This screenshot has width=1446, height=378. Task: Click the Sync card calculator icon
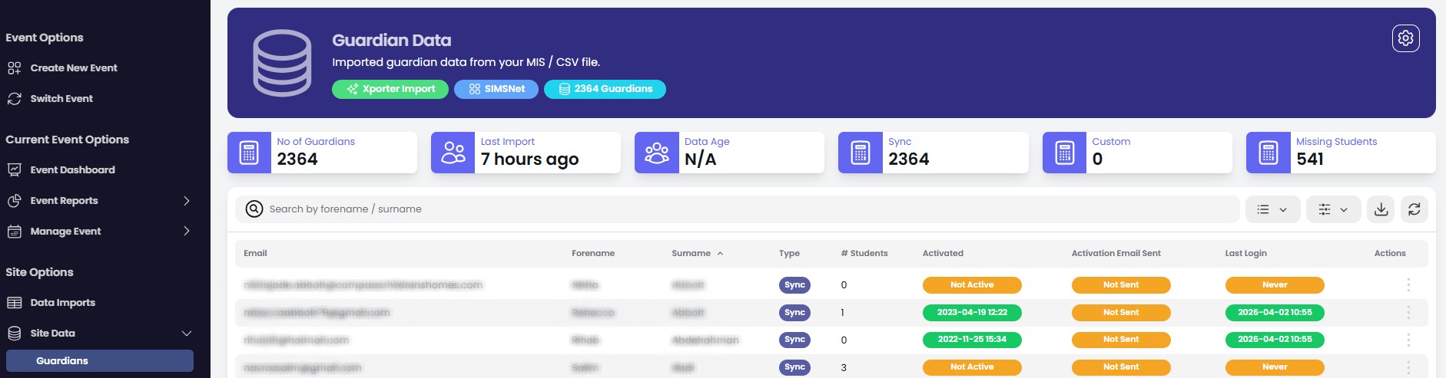[x=861, y=153]
